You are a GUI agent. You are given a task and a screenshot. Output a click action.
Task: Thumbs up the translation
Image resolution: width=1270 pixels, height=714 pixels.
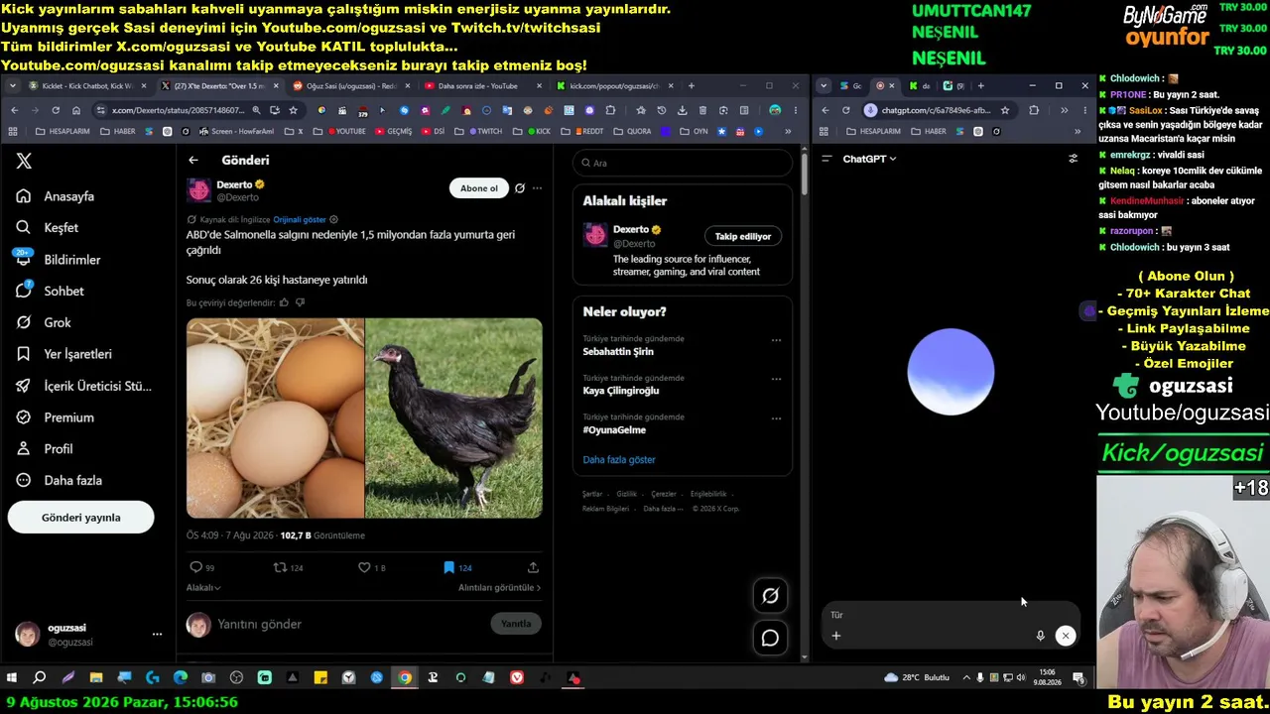284,302
